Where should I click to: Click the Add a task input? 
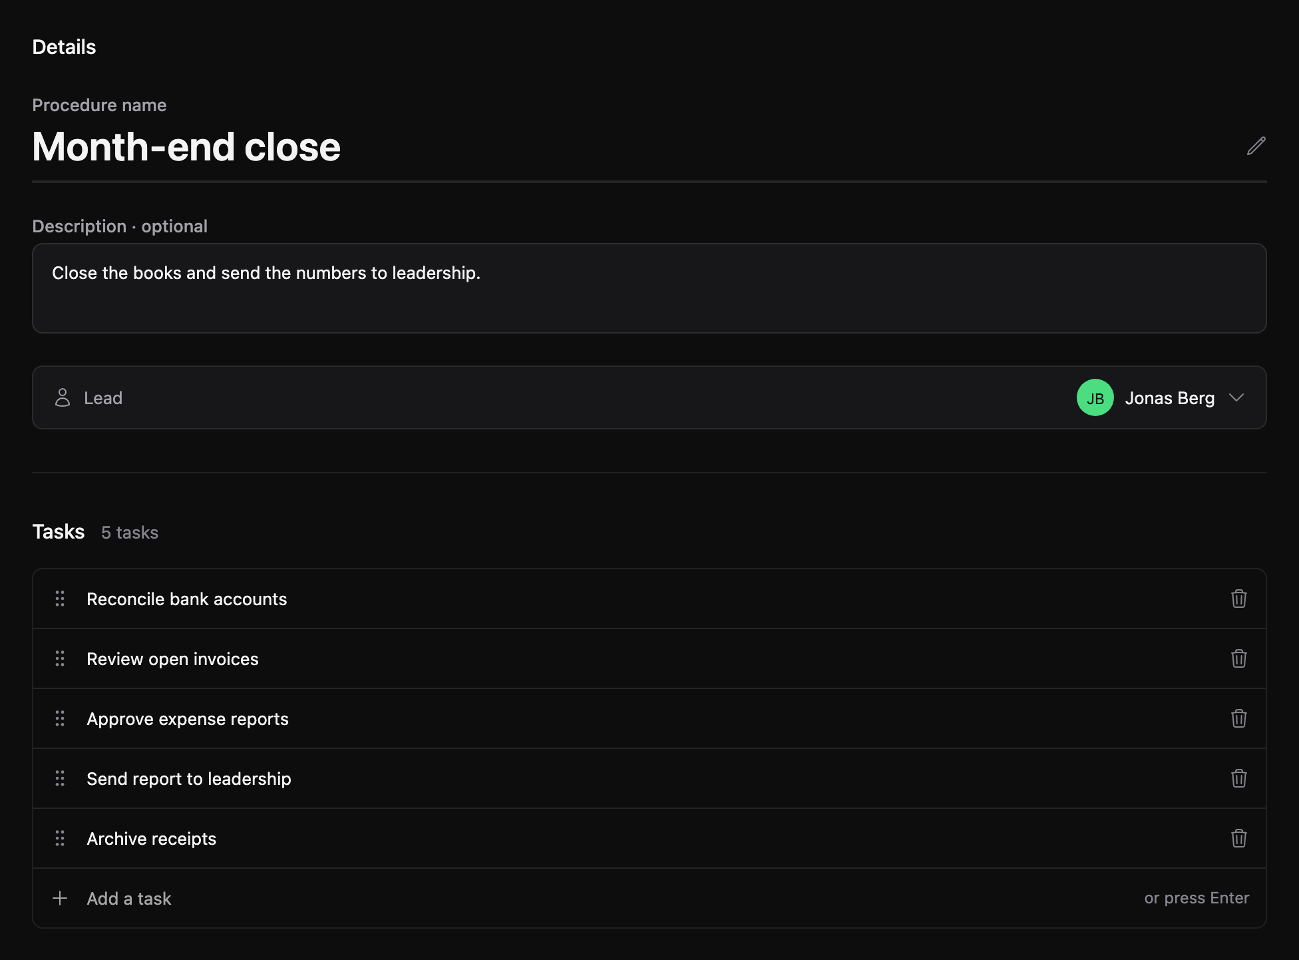[x=649, y=898]
